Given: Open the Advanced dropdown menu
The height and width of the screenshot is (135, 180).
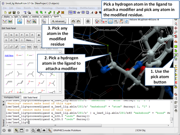Looking at the screenshot, I should tap(59, 21).
